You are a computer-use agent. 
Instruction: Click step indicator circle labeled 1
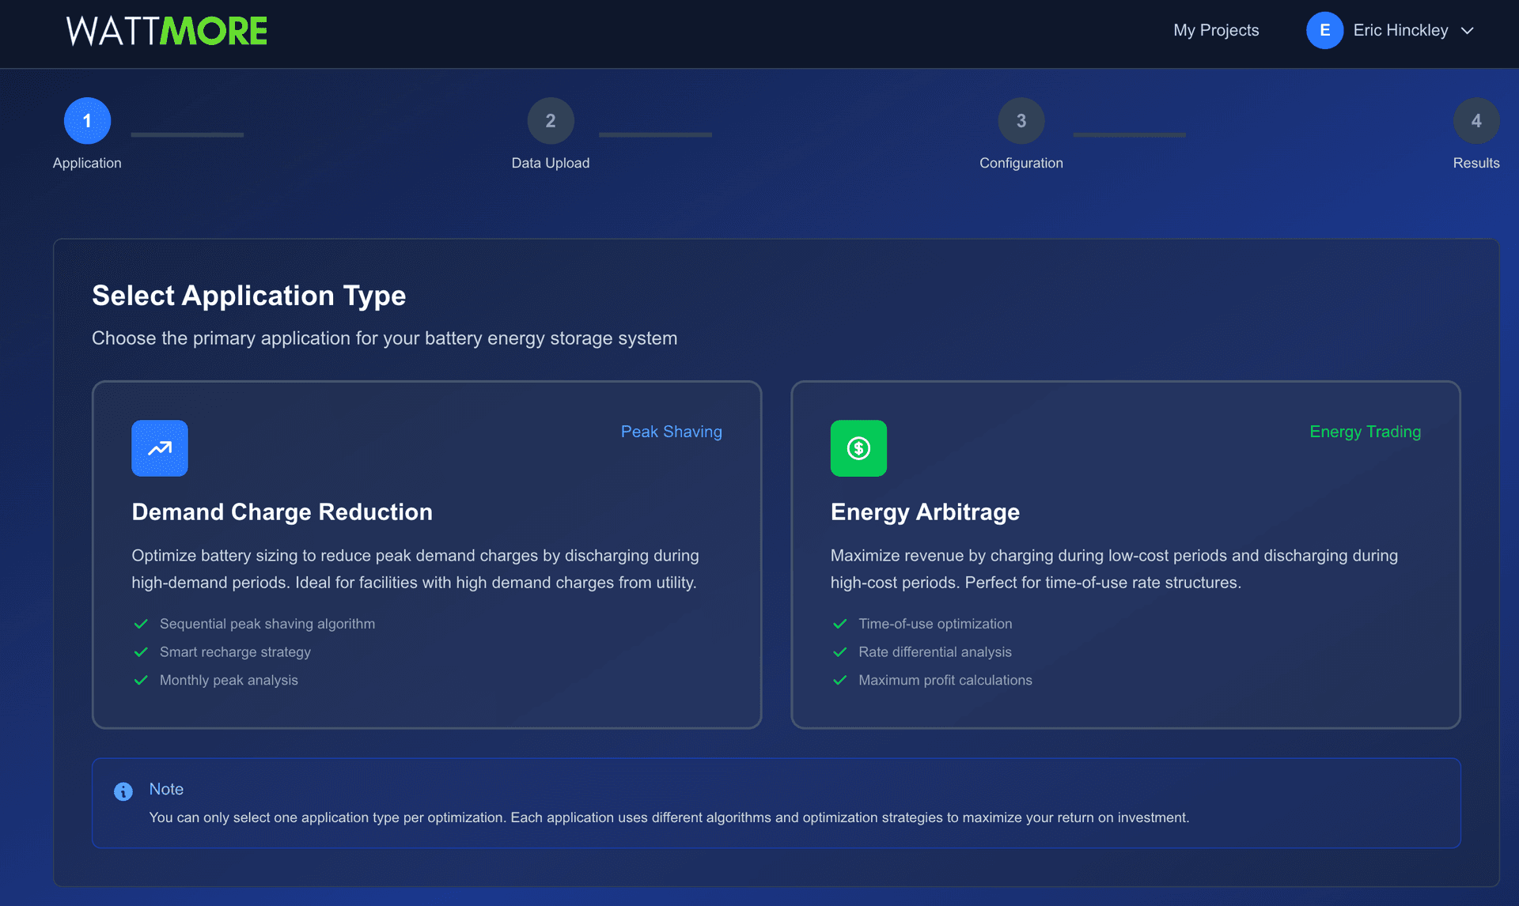(87, 120)
